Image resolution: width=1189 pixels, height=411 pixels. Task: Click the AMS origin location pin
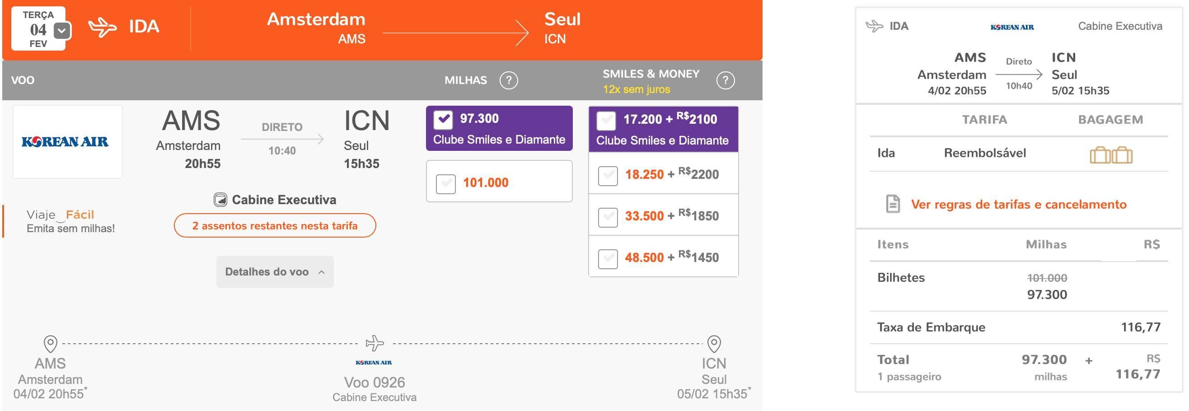50,344
